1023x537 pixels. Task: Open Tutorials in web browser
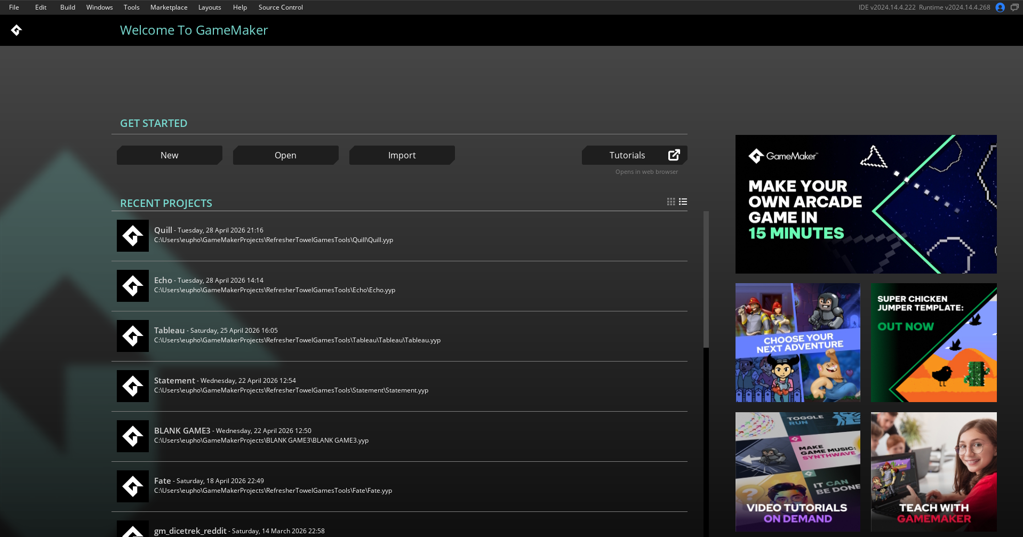point(635,155)
